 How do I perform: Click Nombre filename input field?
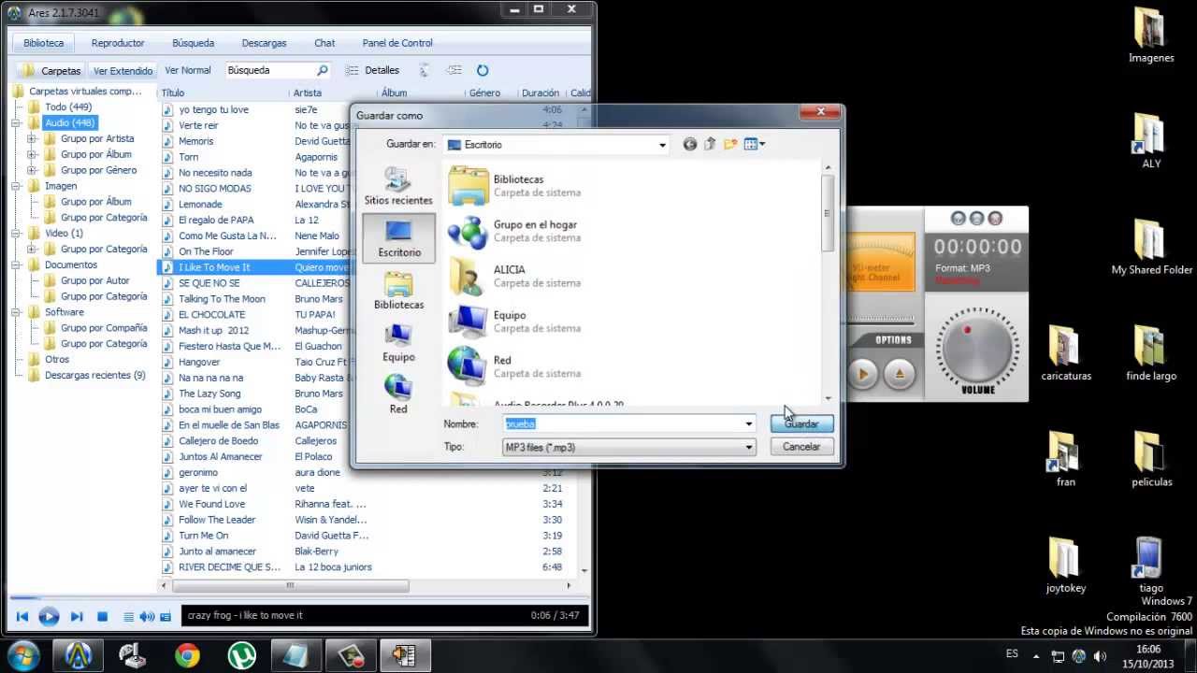[622, 424]
